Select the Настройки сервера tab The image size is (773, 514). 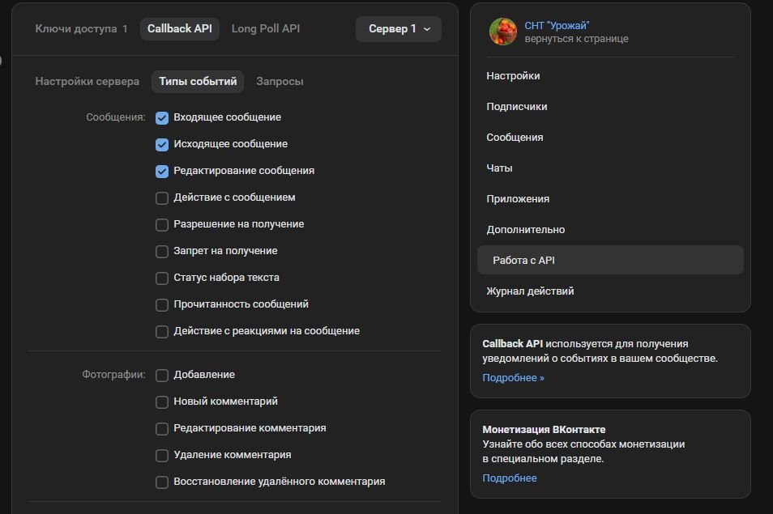pyautogui.click(x=87, y=81)
